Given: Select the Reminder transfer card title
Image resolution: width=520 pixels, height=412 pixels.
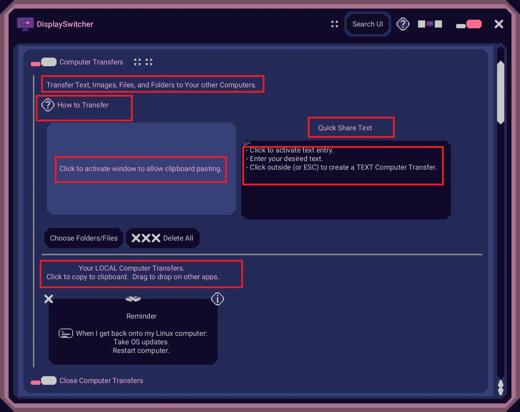Looking at the screenshot, I should tap(141, 316).
